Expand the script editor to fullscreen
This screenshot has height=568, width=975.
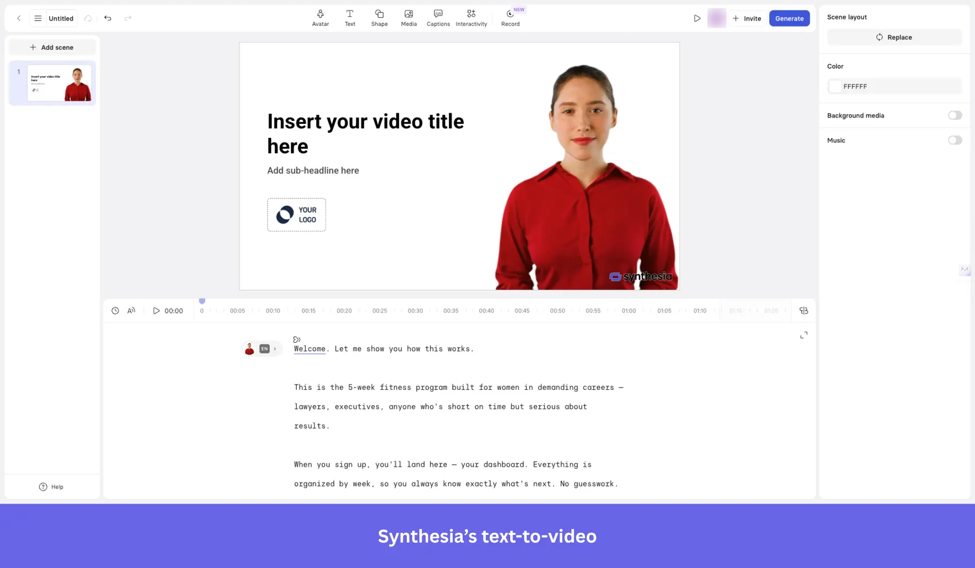tap(803, 335)
